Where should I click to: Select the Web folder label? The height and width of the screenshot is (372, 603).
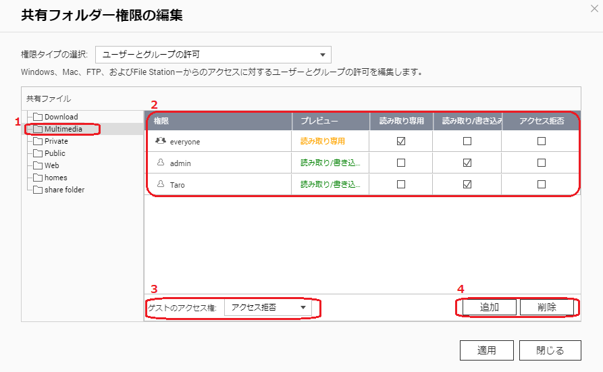[52, 165]
